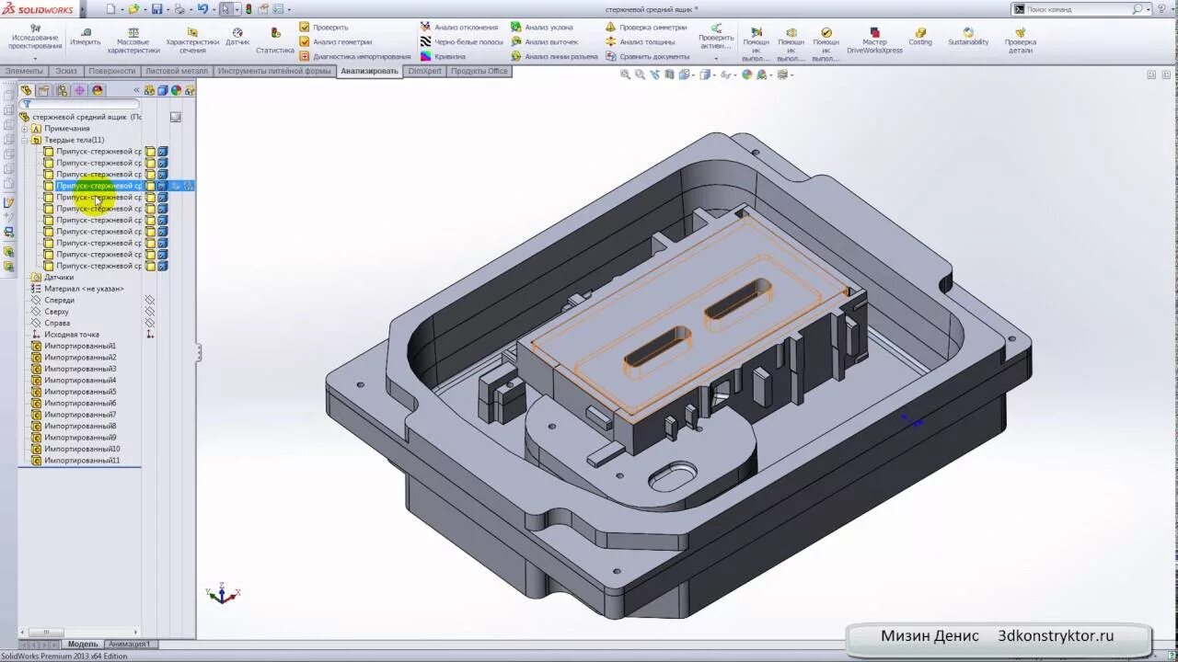Open the Анимация1 bottom tab
1178x662 pixels.
[130, 644]
